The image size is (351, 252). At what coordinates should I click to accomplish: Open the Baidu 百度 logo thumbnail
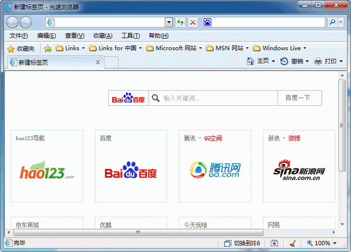pyautogui.click(x=130, y=171)
